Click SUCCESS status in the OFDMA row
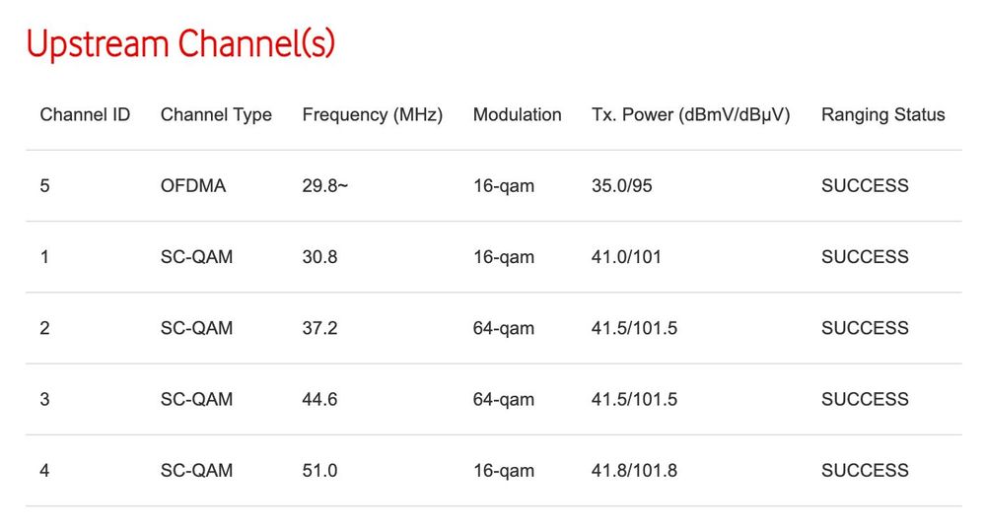The image size is (985, 529). click(865, 186)
